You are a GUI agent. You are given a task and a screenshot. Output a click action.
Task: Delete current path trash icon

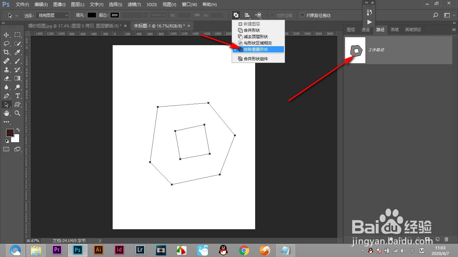tap(446, 240)
